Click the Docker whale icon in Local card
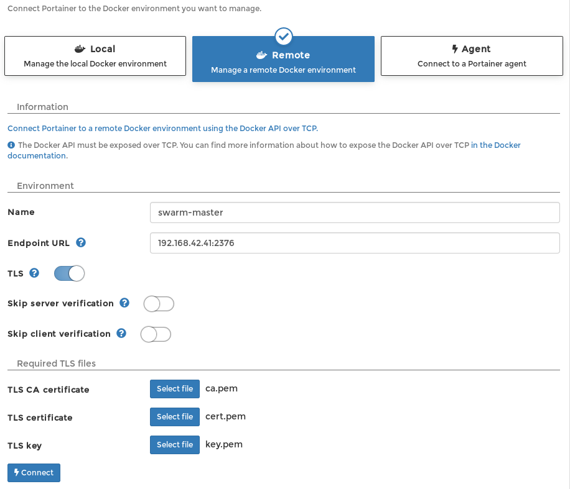The height and width of the screenshot is (489, 570). point(80,49)
